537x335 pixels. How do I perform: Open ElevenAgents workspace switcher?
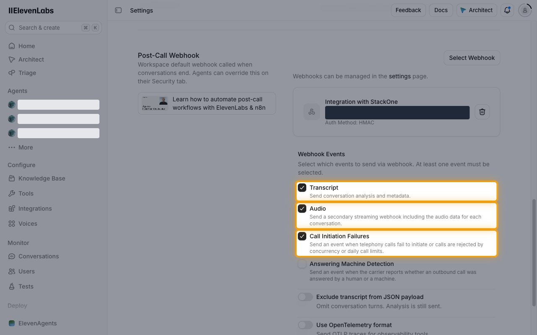(x=54, y=323)
